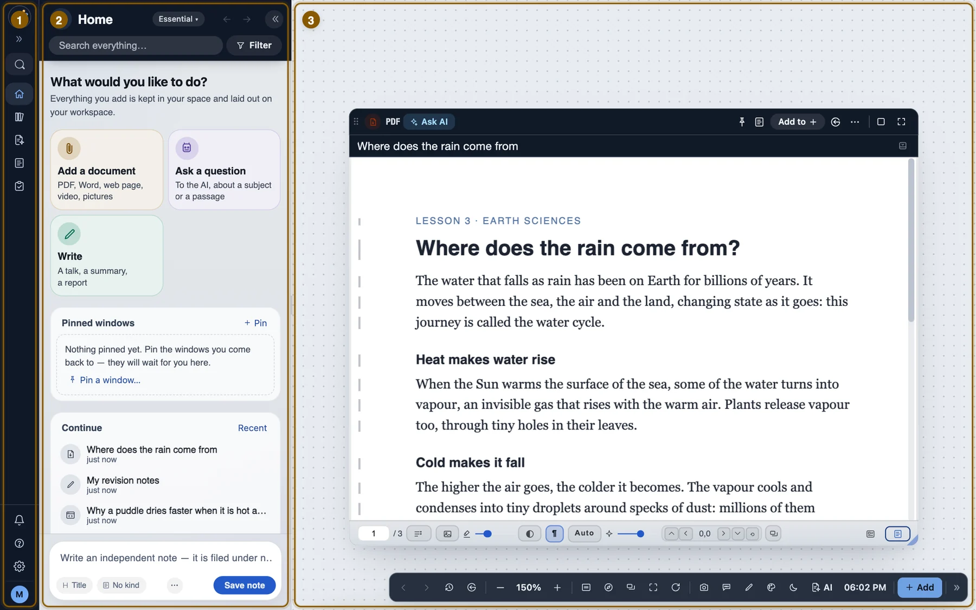
Task: Open the help icon in sidebar
Action: [20, 543]
